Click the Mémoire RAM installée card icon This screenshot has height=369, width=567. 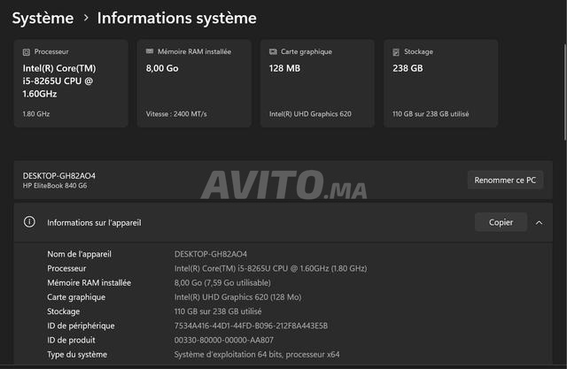pyautogui.click(x=150, y=51)
